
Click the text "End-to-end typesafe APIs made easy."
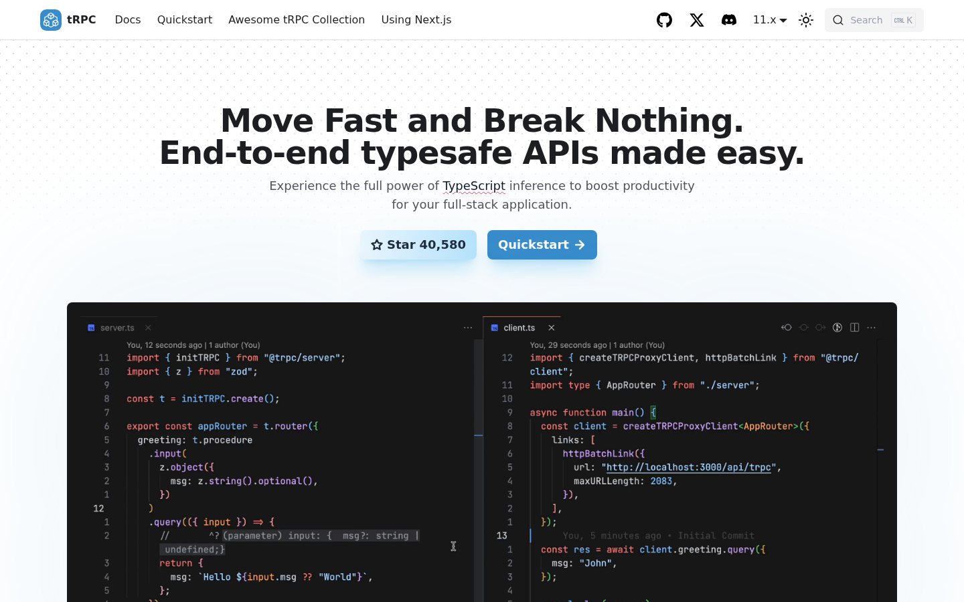click(x=482, y=153)
